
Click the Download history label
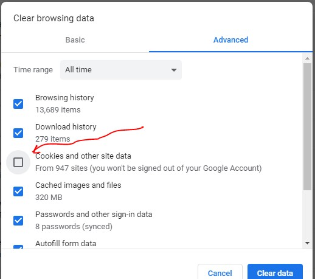click(66, 127)
